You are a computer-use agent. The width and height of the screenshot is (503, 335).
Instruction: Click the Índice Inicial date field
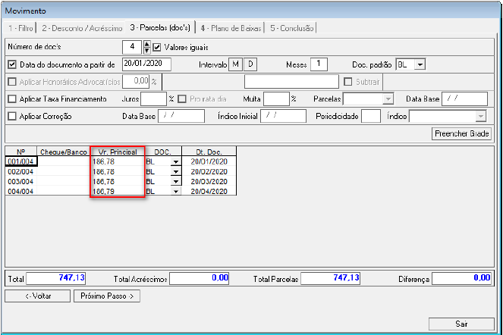click(x=284, y=116)
